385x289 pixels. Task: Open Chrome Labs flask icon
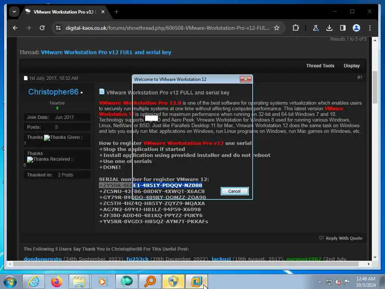pos(316,28)
